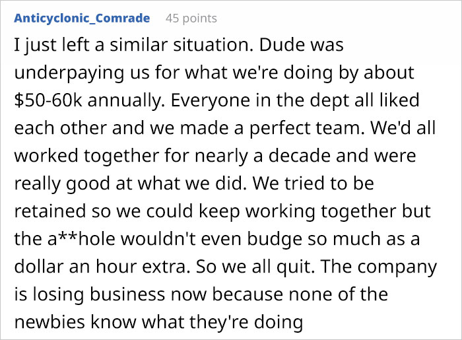Open the Anticyclonic_Comrade user profile
Viewport: 462px width, 340px height.
pyautogui.click(x=82, y=18)
